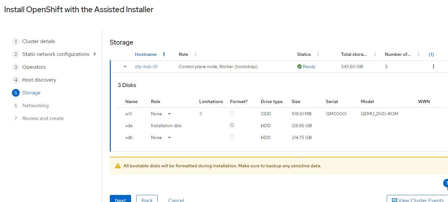The height and width of the screenshot is (202, 448).
Task: Click Number of disks column header
Action: [398, 55]
